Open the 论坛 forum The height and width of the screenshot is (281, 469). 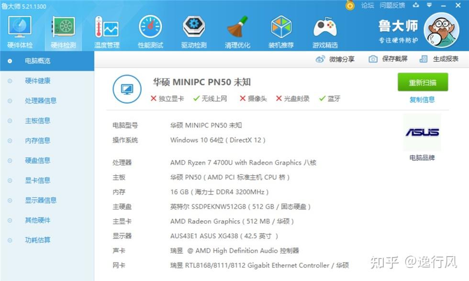[367, 6]
